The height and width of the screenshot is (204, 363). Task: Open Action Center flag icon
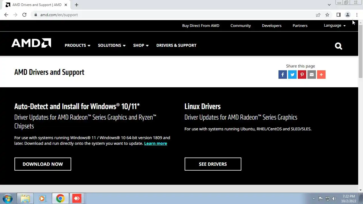coord(320,199)
